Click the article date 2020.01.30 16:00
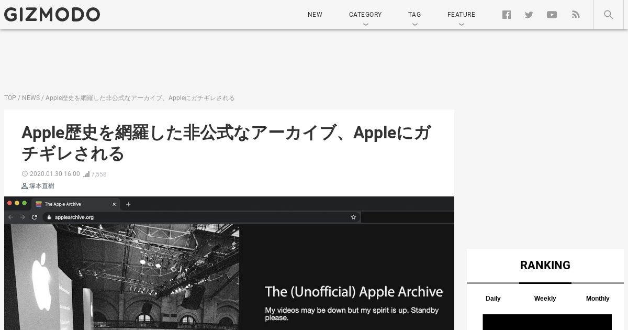The image size is (628, 330). click(x=55, y=174)
